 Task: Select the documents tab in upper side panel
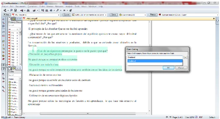10,19
